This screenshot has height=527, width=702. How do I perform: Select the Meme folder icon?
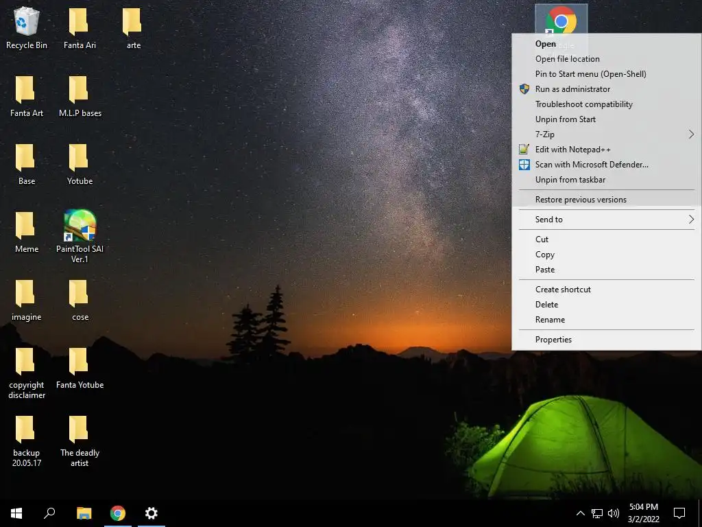coord(27,232)
